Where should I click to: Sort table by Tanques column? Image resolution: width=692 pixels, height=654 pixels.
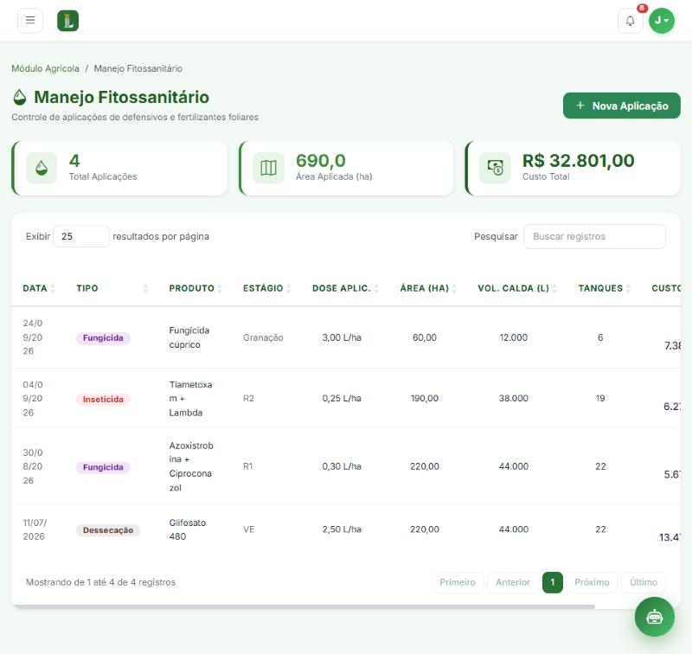tap(605, 288)
